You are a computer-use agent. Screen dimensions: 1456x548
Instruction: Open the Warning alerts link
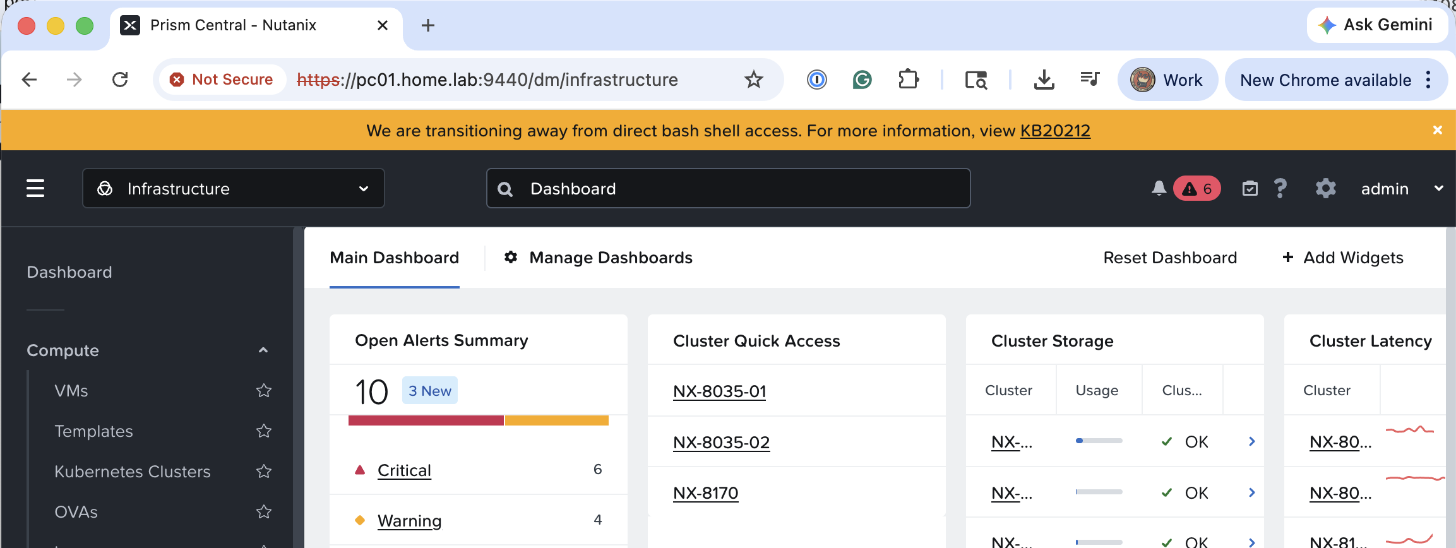coord(409,521)
